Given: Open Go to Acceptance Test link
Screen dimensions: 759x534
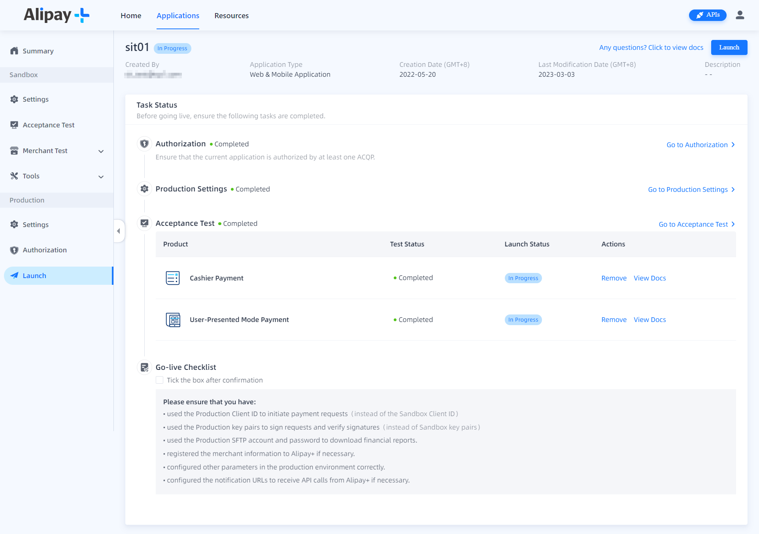Looking at the screenshot, I should (x=693, y=224).
